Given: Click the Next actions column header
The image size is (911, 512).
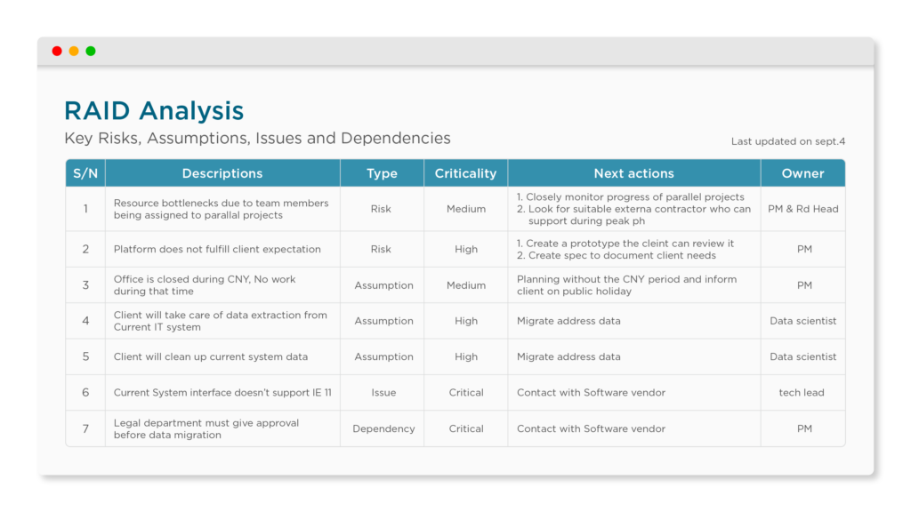Looking at the screenshot, I should click(633, 173).
